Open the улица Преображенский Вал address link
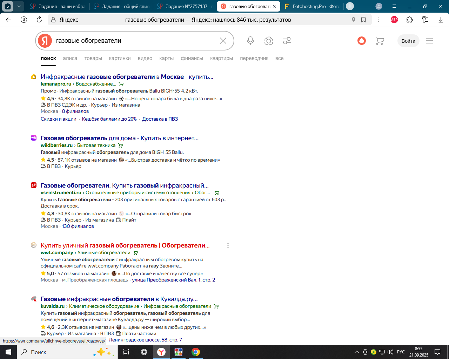 (174, 280)
